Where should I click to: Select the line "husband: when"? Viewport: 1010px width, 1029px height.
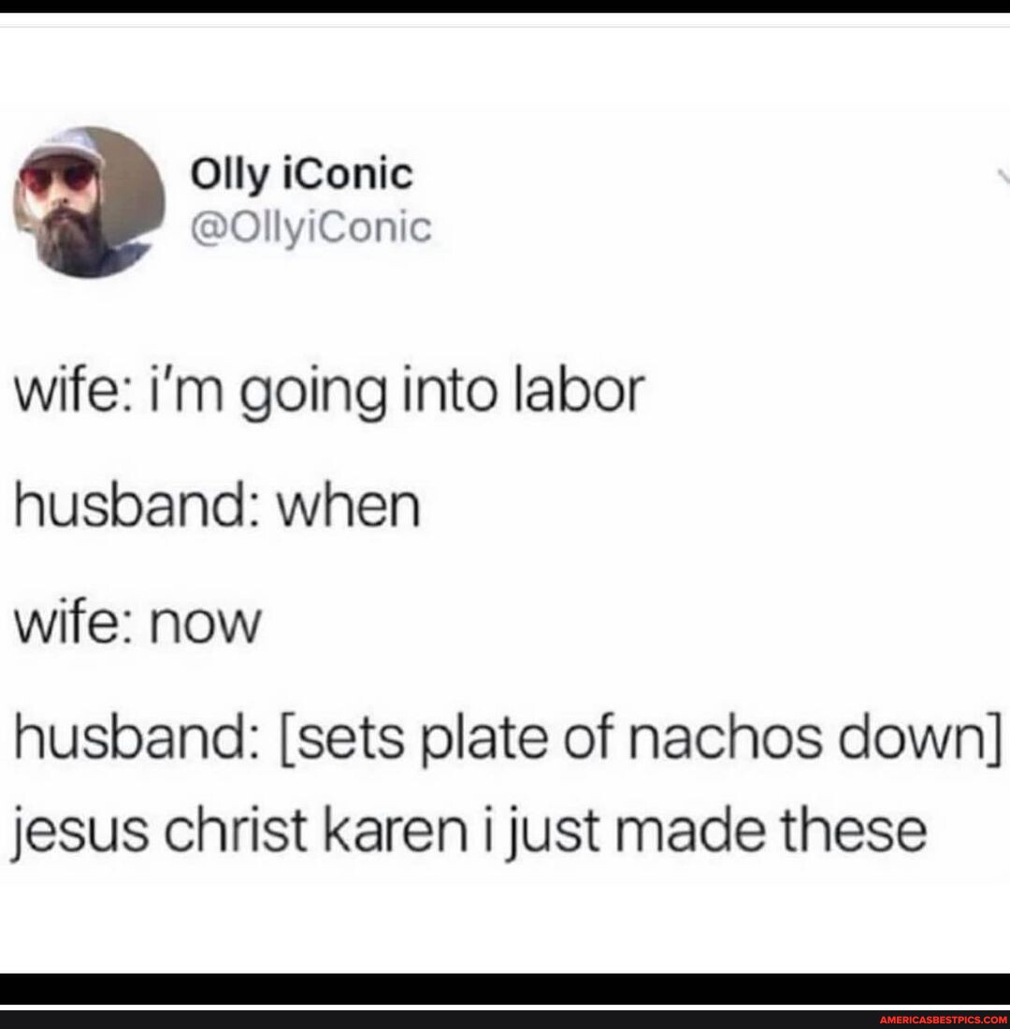click(x=217, y=506)
